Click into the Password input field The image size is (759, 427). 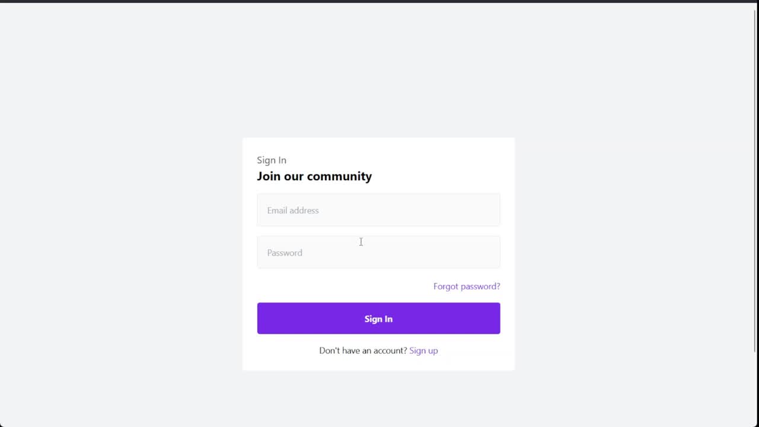(378, 252)
